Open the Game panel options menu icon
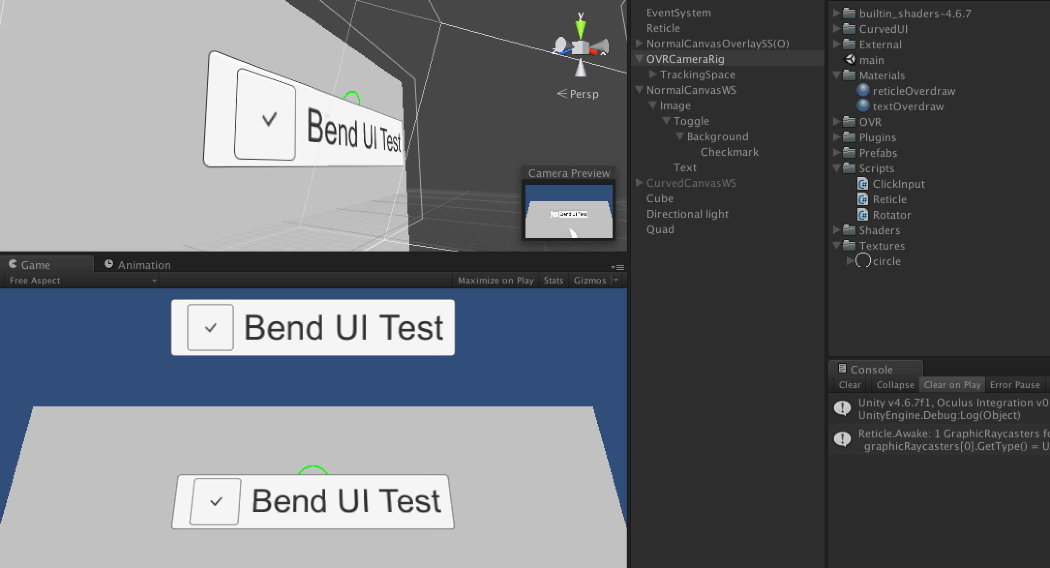This screenshot has width=1050, height=568. tap(617, 267)
